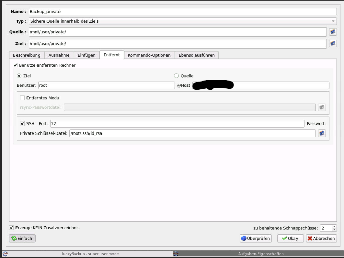
Task: Toggle Benutze entfernten Rechner checkbox
Action: (15, 65)
